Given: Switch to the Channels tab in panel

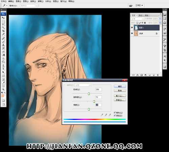Looking at the screenshot, I should pos(146,15).
